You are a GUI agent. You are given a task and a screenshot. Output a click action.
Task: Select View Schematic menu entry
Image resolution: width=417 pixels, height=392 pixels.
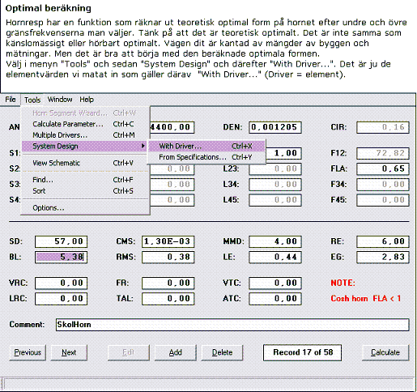pos(85,163)
